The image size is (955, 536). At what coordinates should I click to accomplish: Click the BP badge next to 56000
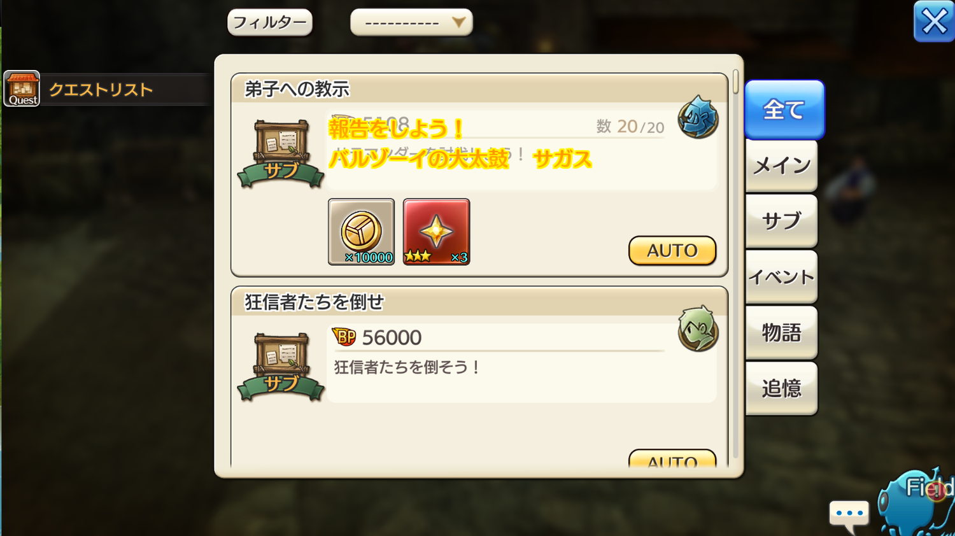pyautogui.click(x=344, y=337)
